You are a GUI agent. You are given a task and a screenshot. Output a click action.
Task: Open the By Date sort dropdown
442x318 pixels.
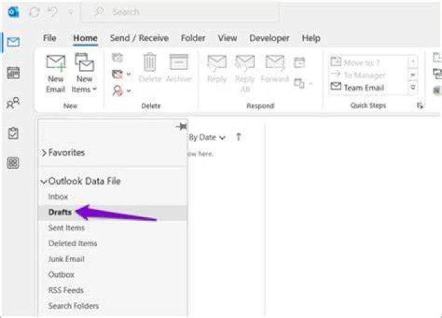coord(207,138)
